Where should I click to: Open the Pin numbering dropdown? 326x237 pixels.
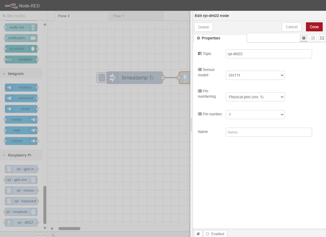click(255, 96)
